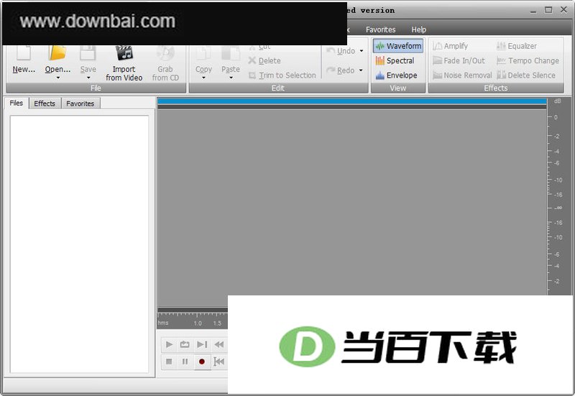This screenshot has width=575, height=396.
Task: Switch to the Effects tab in side panel
Action: point(45,103)
